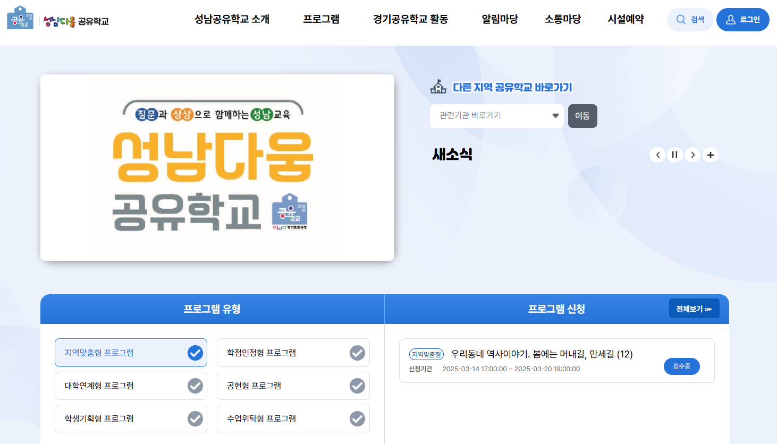
Task: Open the 경기공유학교 활동 menu
Action: (x=410, y=19)
